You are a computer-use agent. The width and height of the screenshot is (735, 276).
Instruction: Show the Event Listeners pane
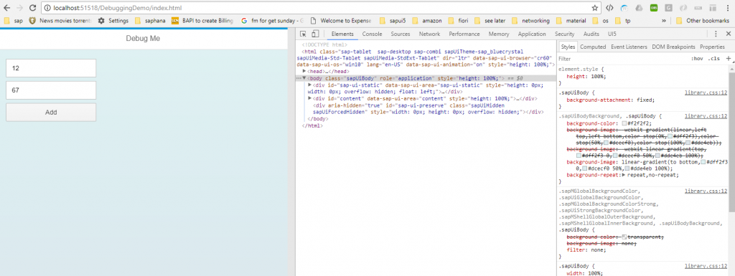point(629,47)
